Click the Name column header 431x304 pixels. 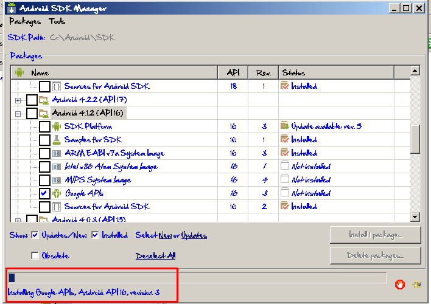tap(114, 73)
